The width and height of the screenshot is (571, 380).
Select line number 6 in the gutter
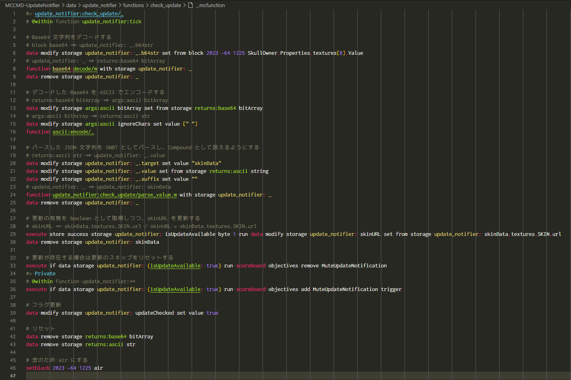point(14,53)
